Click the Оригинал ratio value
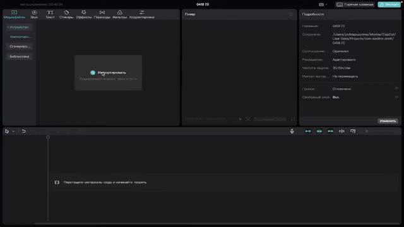The width and height of the screenshot is (404, 227). (340, 51)
